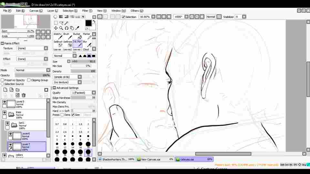Select the Hand pan tool
310x174 pixels.
(x=72, y=28)
